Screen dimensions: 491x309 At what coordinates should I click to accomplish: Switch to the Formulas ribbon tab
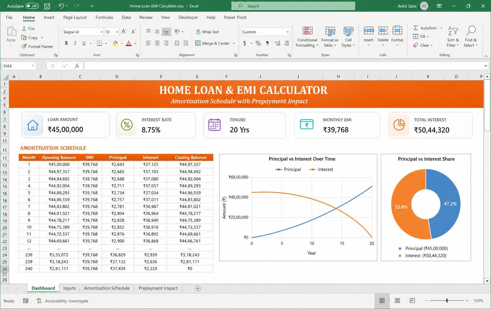[x=104, y=17]
